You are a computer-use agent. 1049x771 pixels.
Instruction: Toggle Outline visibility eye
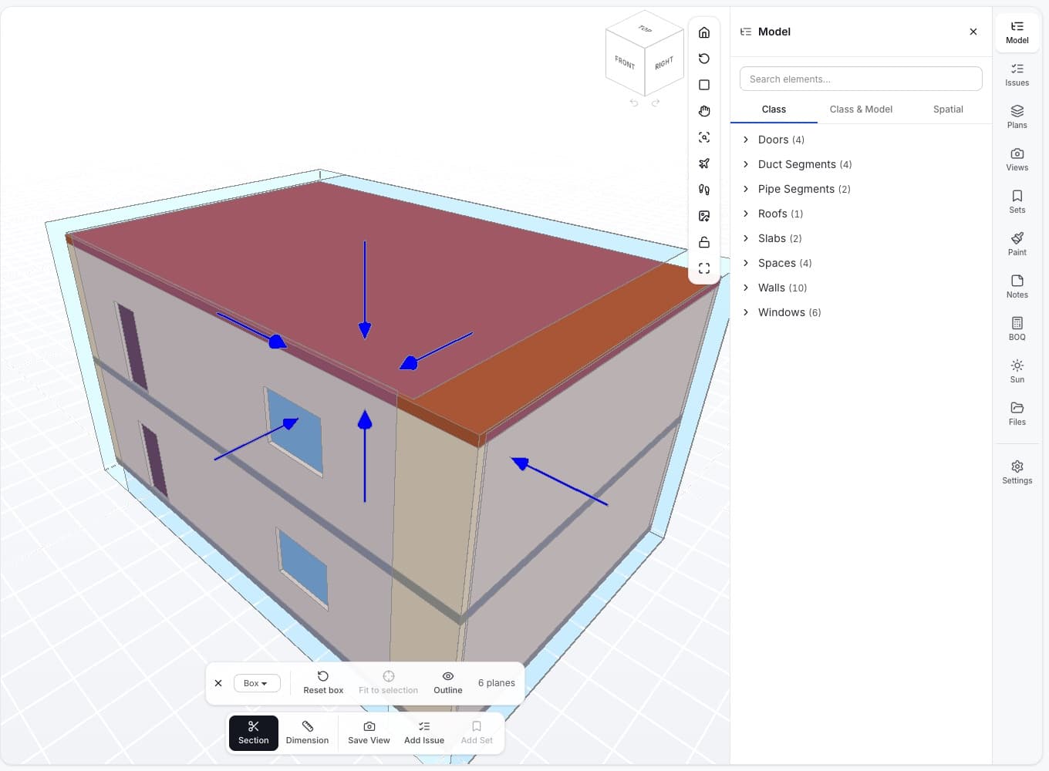[x=448, y=682]
